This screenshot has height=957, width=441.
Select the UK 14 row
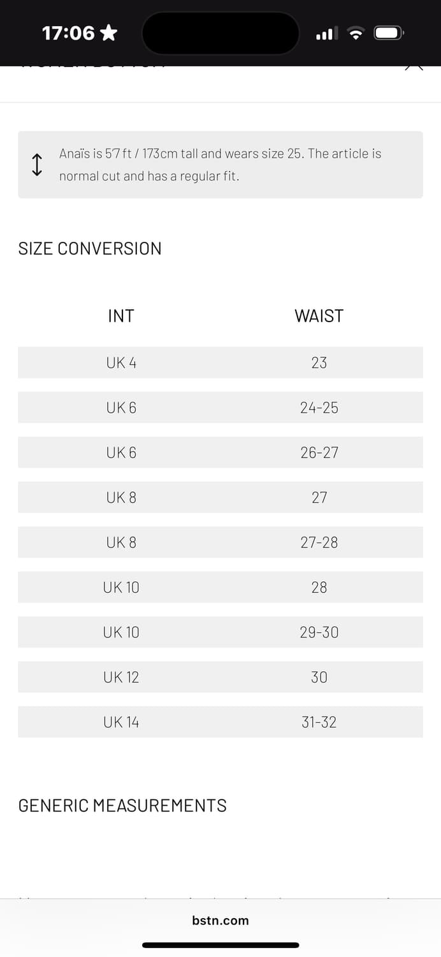[x=121, y=722]
